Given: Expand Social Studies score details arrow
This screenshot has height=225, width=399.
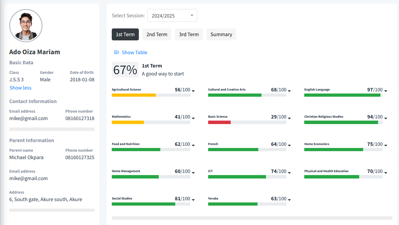Looking at the screenshot, I should (x=193, y=200).
